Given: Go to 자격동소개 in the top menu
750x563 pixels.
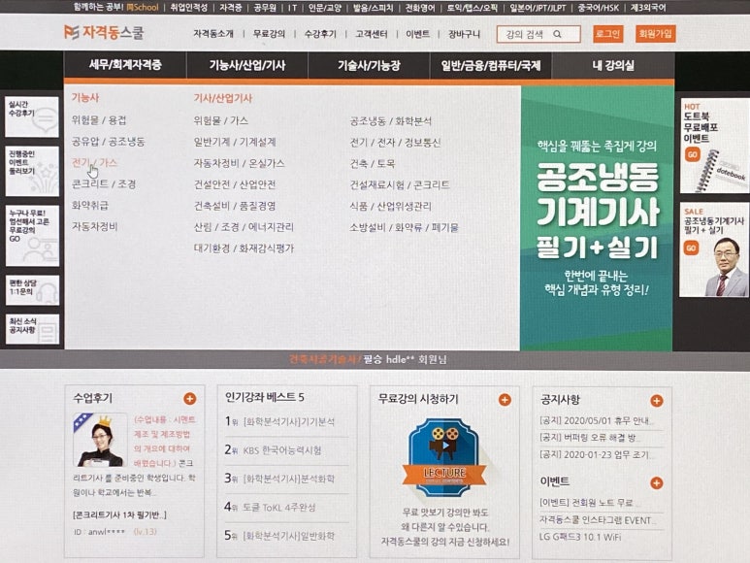Looking at the screenshot, I should tap(213, 34).
